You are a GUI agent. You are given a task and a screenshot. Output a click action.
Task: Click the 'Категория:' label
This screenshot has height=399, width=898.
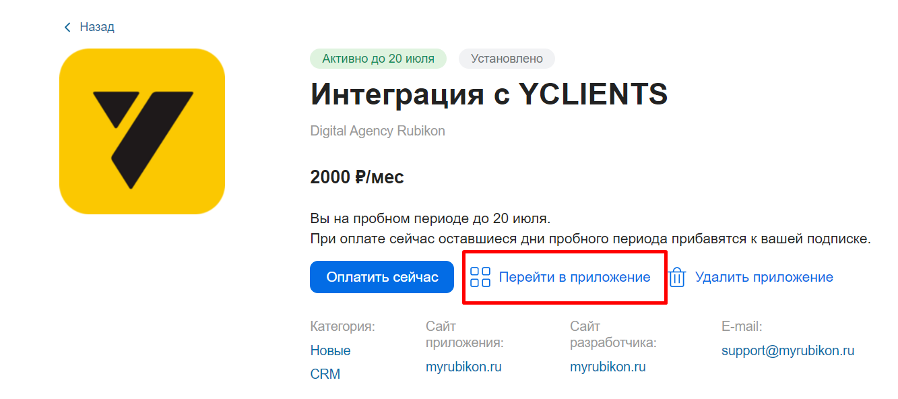(342, 327)
